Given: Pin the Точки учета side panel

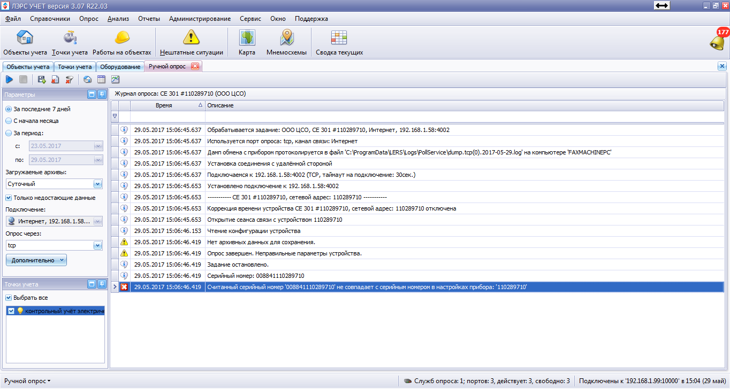Looking at the screenshot, I should click(101, 284).
